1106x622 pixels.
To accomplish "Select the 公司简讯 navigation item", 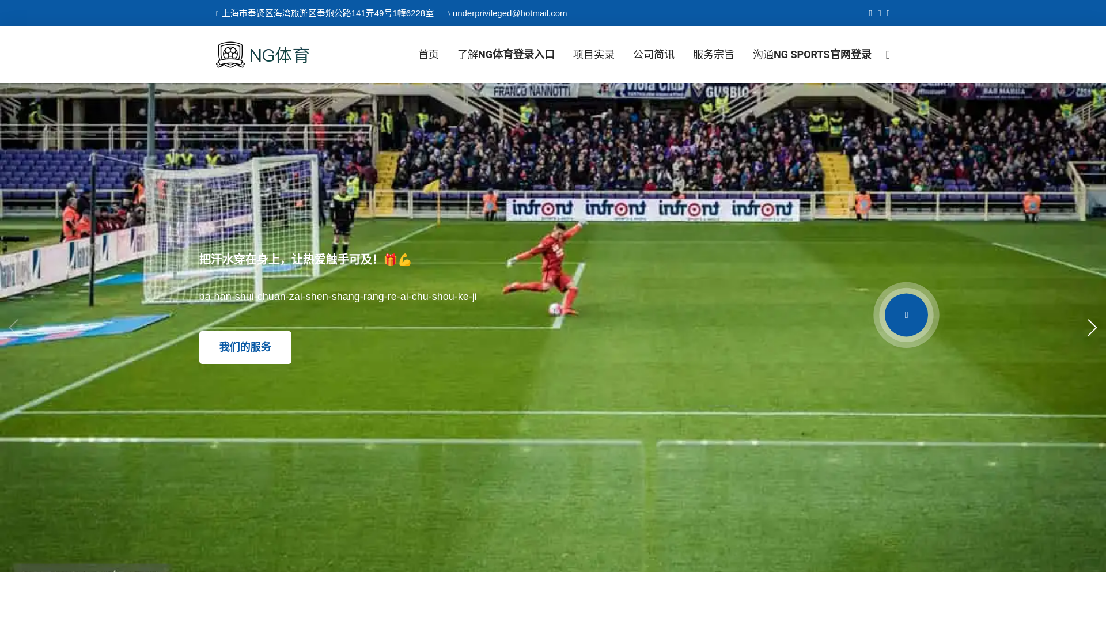I will pos(654,55).
